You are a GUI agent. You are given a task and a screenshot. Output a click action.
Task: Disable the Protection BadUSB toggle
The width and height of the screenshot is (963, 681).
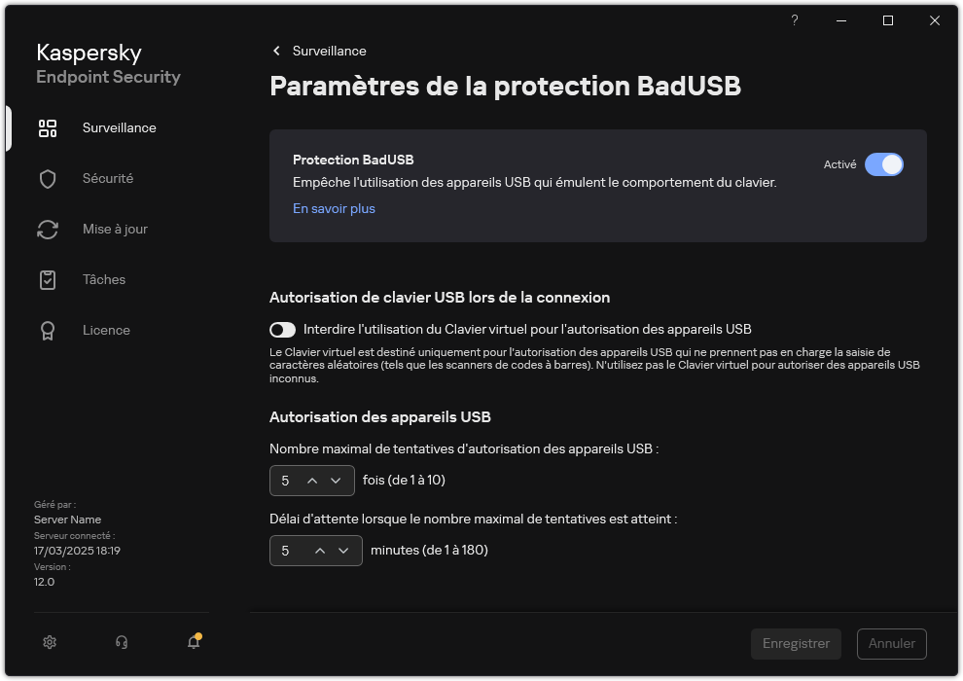point(885,164)
